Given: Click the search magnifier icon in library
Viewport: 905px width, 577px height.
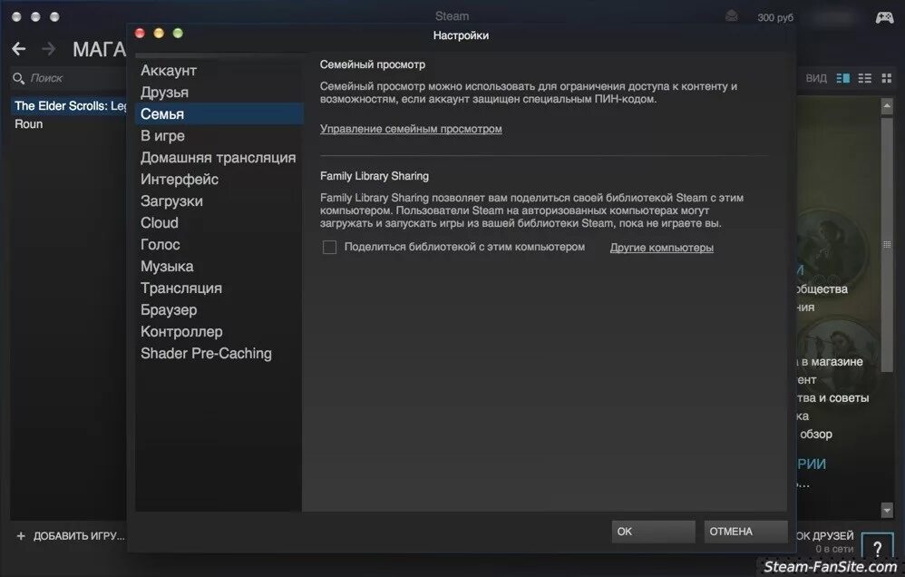Looking at the screenshot, I should click(x=18, y=78).
